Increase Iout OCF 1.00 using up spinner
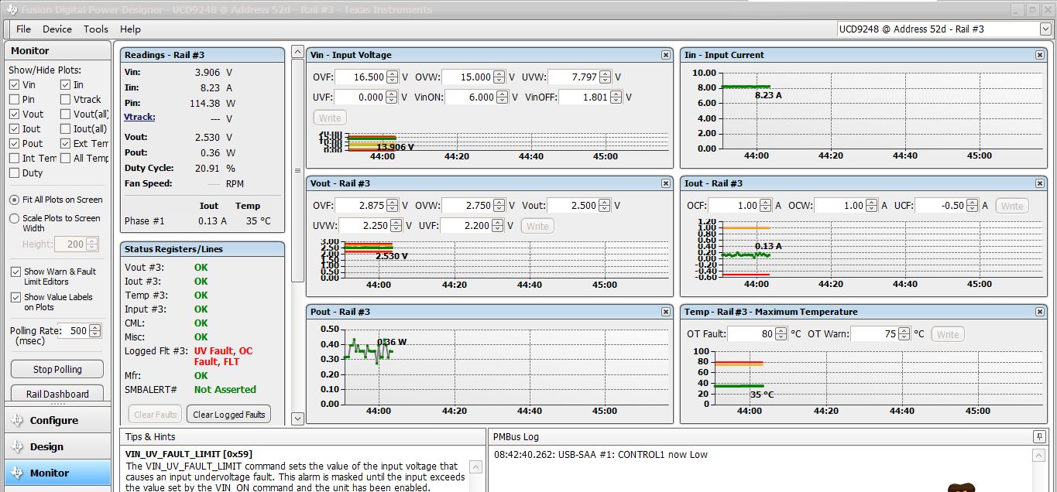Screen dimensions: 1057x492 765,203
